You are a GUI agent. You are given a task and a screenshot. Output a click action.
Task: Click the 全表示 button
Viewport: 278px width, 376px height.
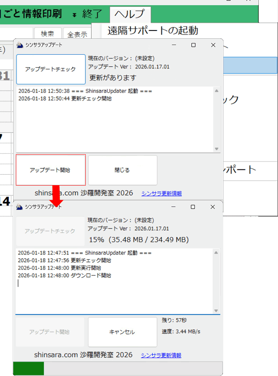coord(77,35)
